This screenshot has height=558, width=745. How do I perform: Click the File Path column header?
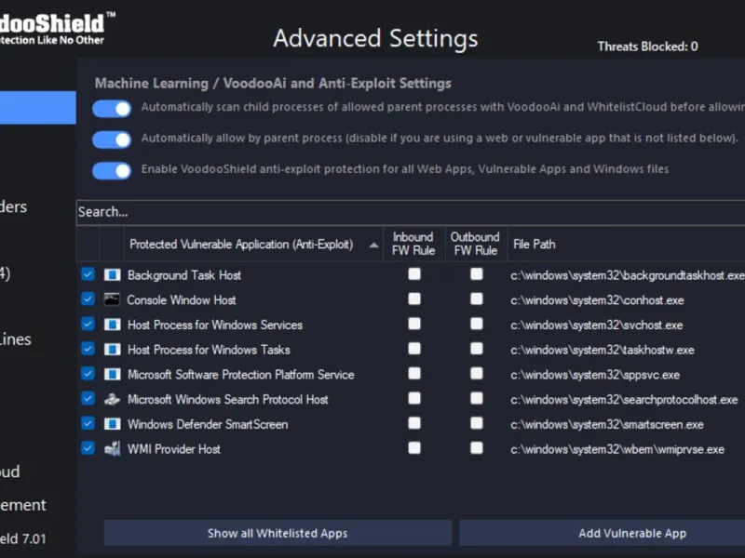pos(535,245)
